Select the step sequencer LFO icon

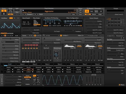pos(38,82)
